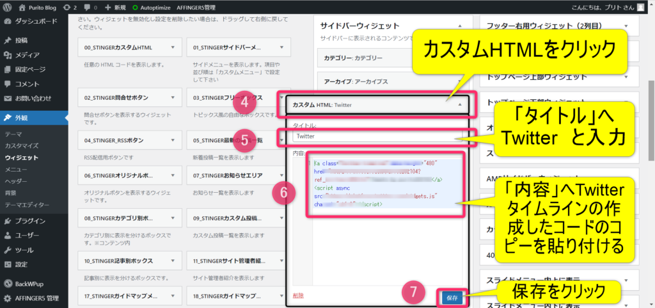Click the + 新規 new item in admin bar
The image size is (655, 308).
coord(115,7)
